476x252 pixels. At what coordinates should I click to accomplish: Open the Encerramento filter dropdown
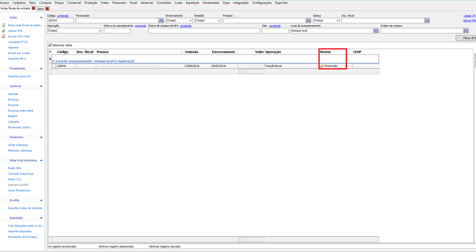pyautogui.click(x=190, y=21)
